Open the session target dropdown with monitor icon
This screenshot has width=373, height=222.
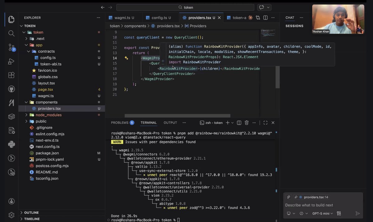[291, 213]
